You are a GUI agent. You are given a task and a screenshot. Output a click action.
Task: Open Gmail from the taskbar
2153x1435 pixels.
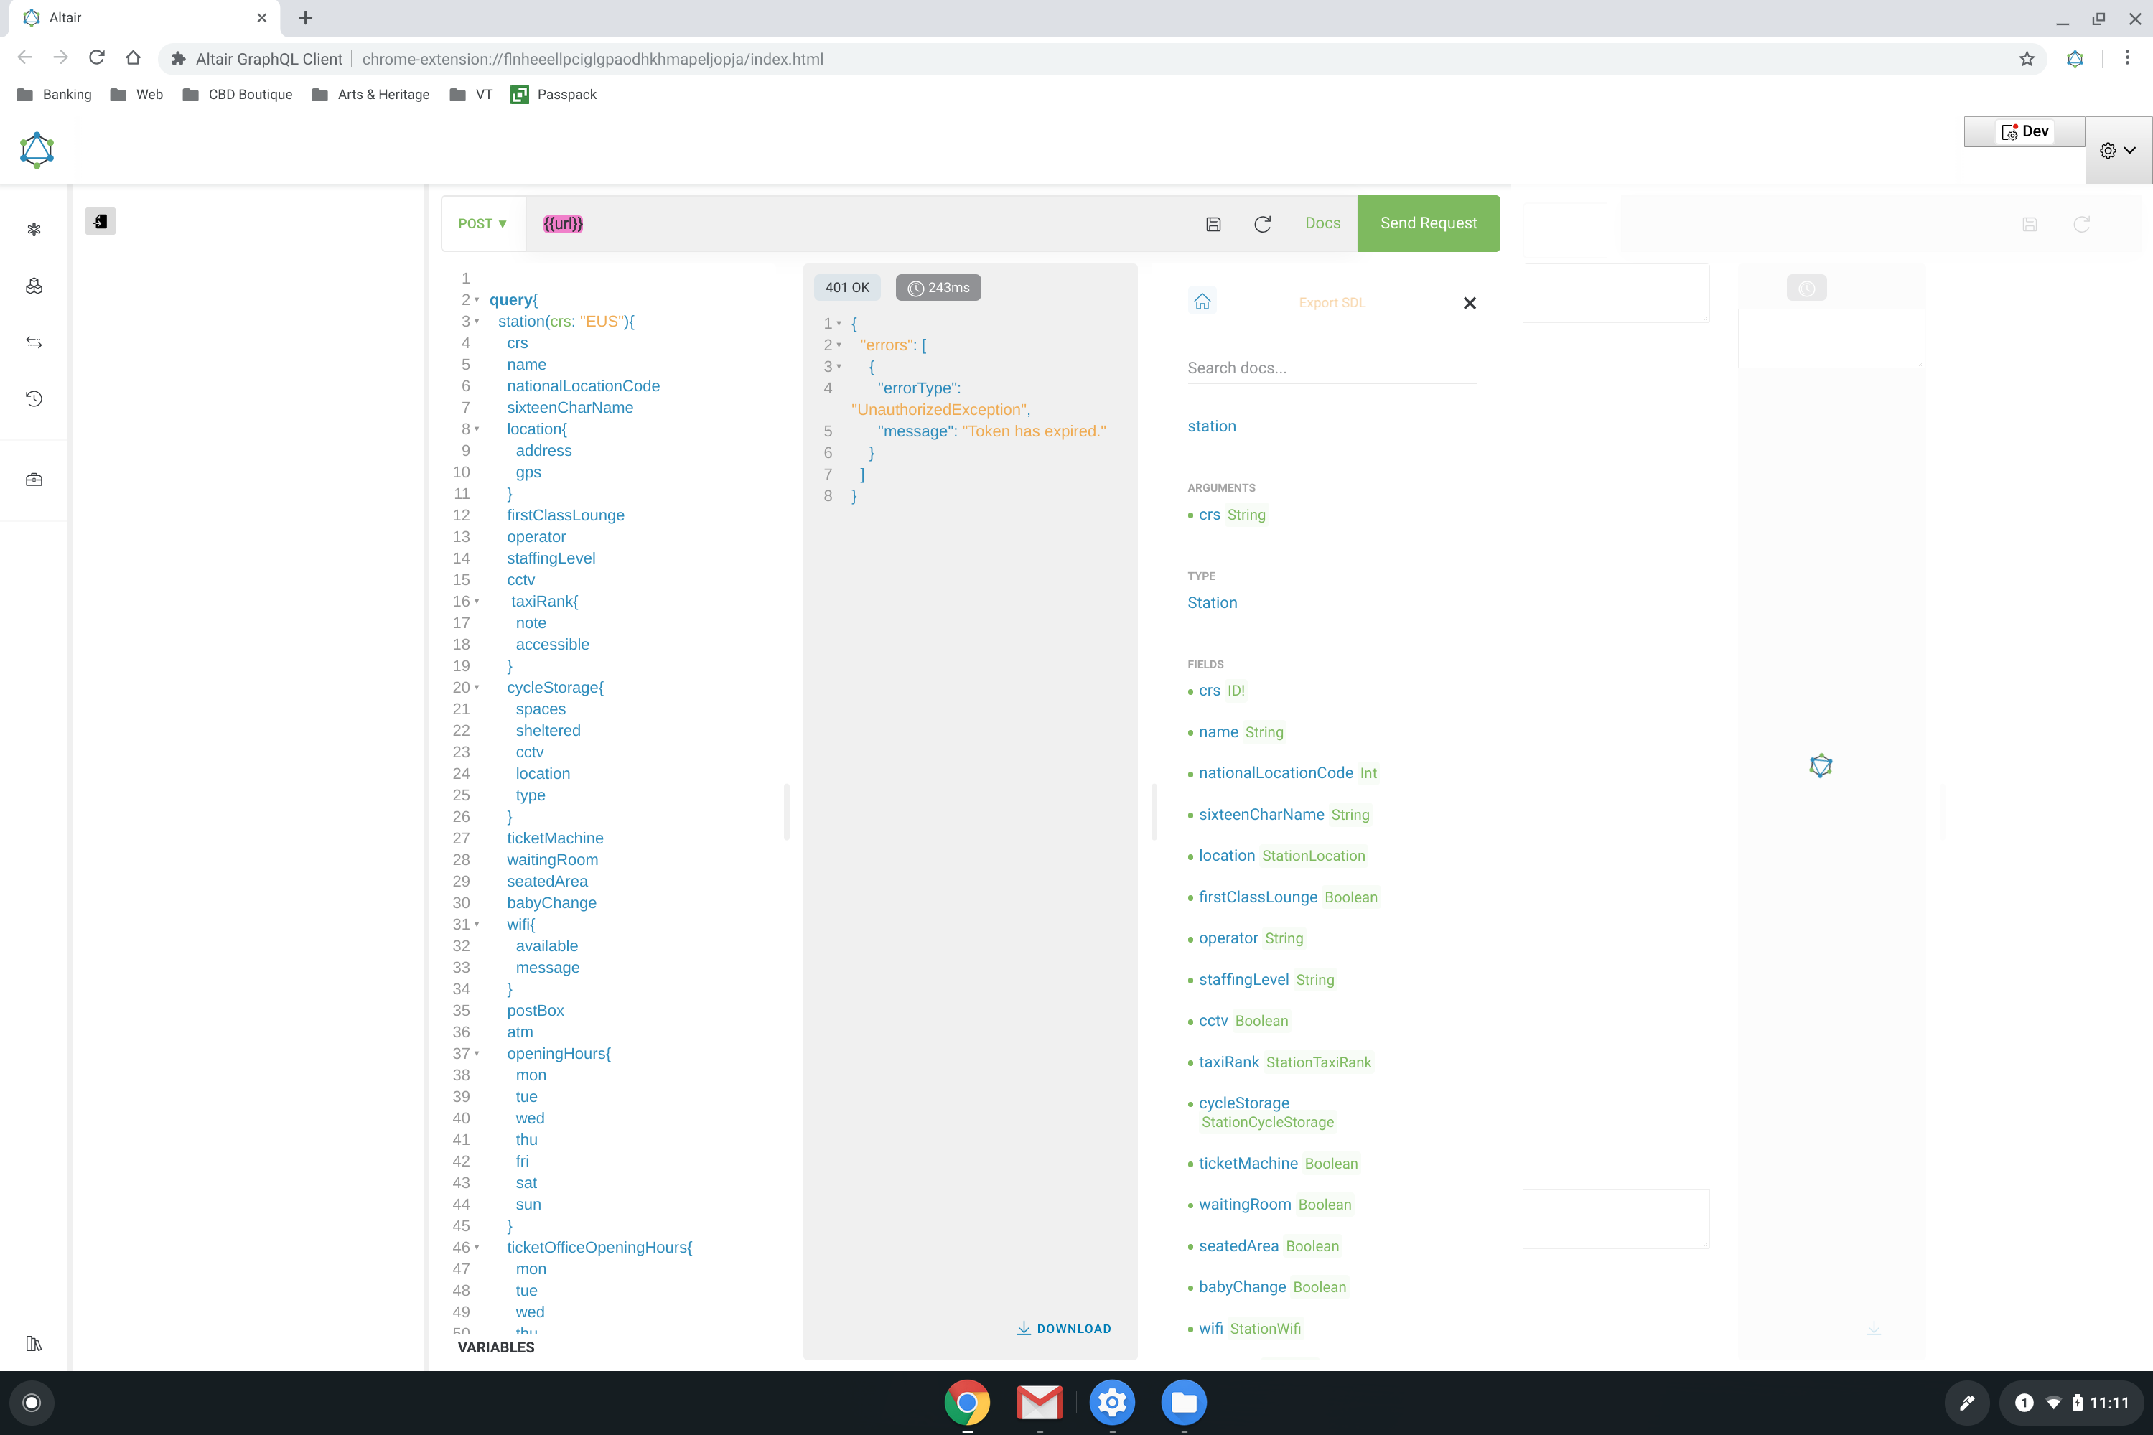(x=1039, y=1401)
